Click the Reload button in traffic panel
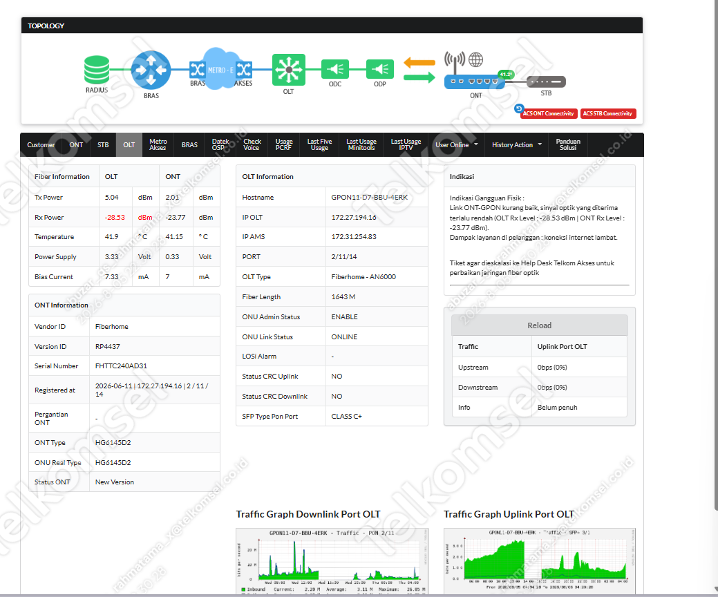718x597 pixels. (540, 325)
